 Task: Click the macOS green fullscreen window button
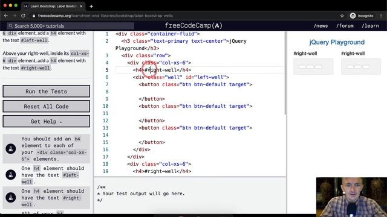(x=16, y=5)
